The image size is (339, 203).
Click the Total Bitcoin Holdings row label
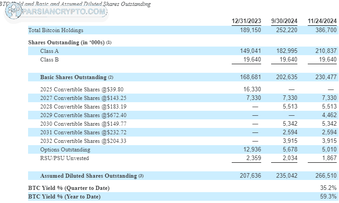tap(56, 30)
